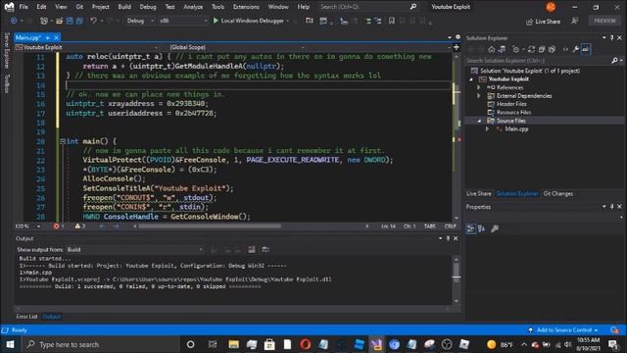Open the Global Scope dropdown
This screenshot has width=627, height=353.
click(x=236, y=47)
